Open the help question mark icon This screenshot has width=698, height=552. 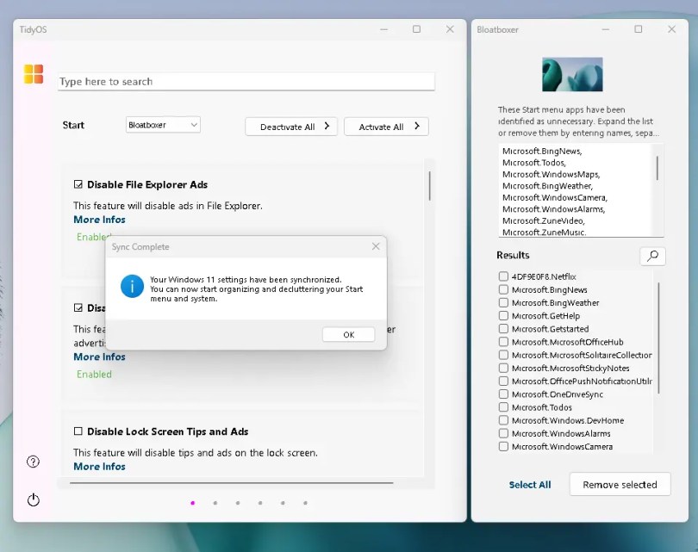point(33,462)
